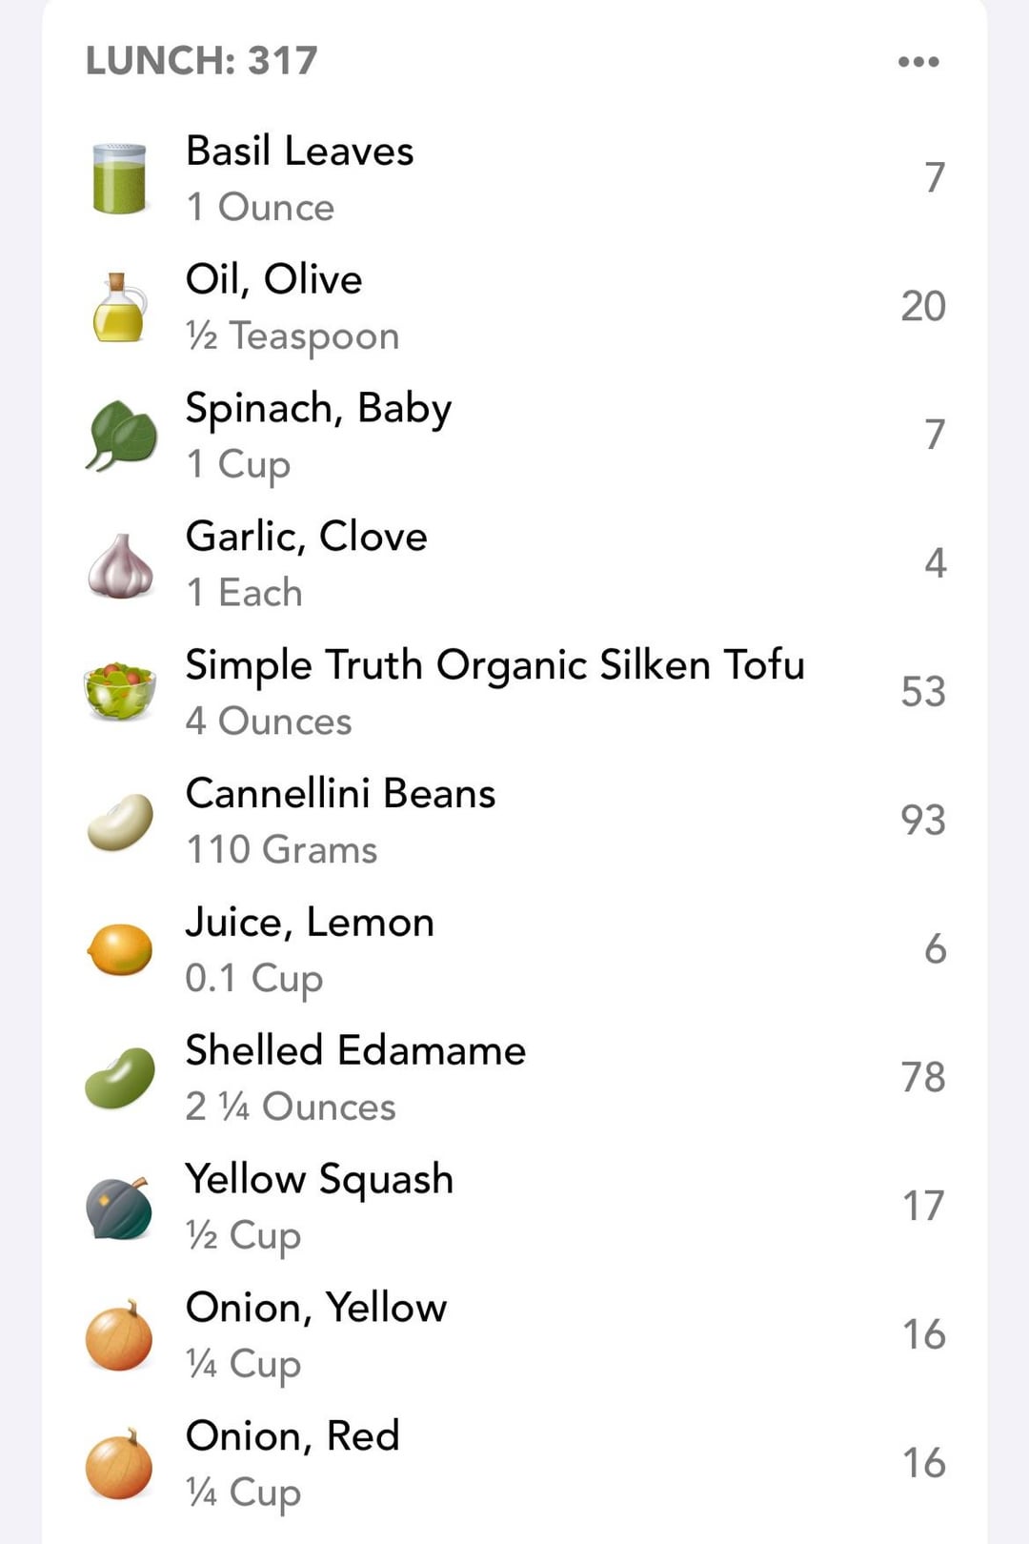Tap the 93 calorie value for beans
The height and width of the screenshot is (1544, 1029).
922,821
